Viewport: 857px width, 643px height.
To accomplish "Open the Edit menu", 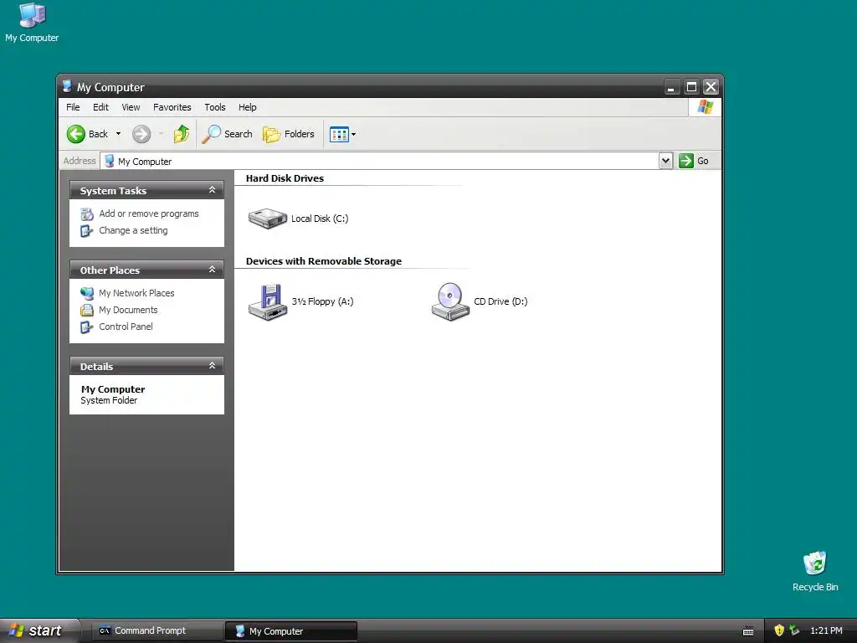I will (100, 107).
